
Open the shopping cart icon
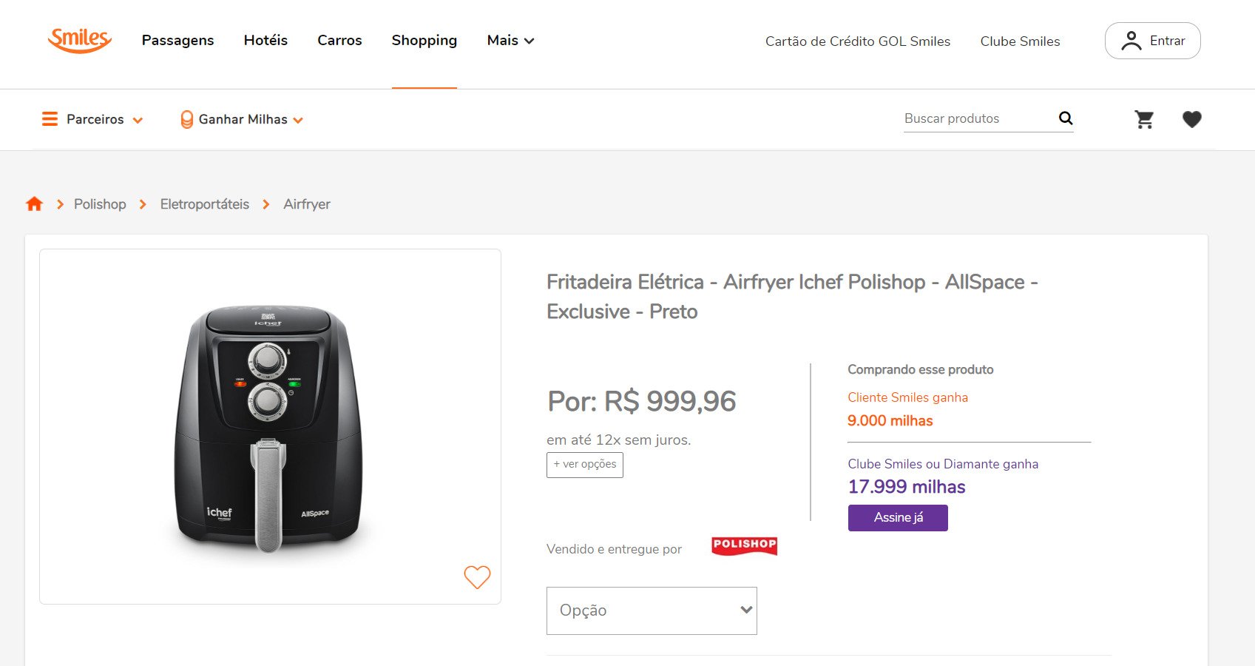[x=1144, y=119]
